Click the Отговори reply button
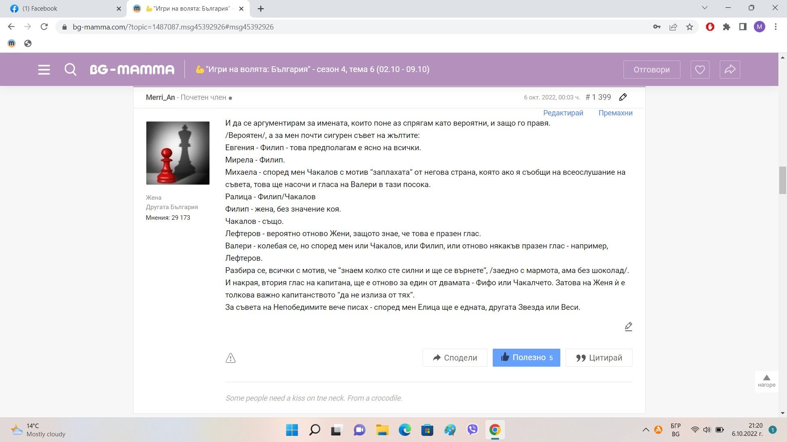Viewport: 787px width, 442px height. pos(651,70)
